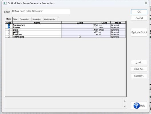Open the Power units mW dropdown

point(104,27)
